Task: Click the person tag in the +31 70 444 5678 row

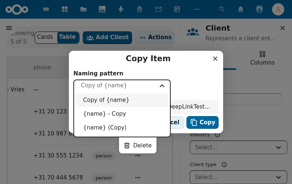Action: pyautogui.click(x=104, y=178)
